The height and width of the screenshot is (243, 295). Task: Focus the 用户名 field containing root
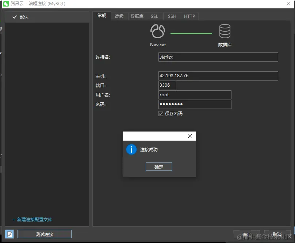[195, 95]
